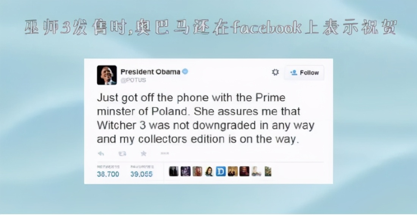Retweet the Witcher 3 tweet

[x=122, y=153]
